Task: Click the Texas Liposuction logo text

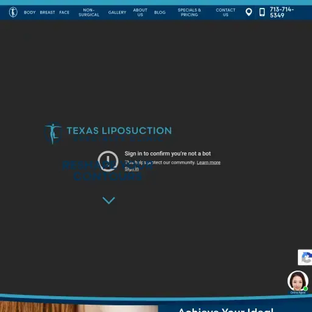Action: coord(119,130)
